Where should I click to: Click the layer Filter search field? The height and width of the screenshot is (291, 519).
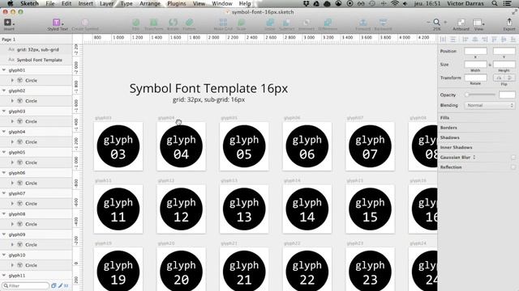(25, 285)
